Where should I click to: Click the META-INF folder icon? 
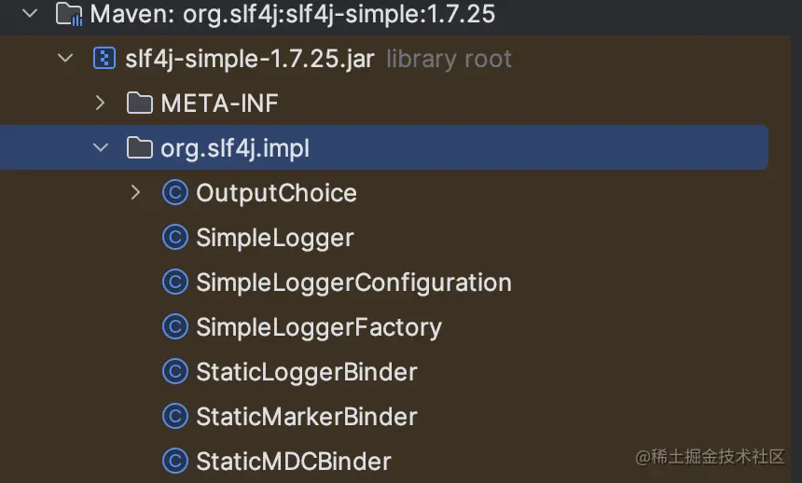139,103
